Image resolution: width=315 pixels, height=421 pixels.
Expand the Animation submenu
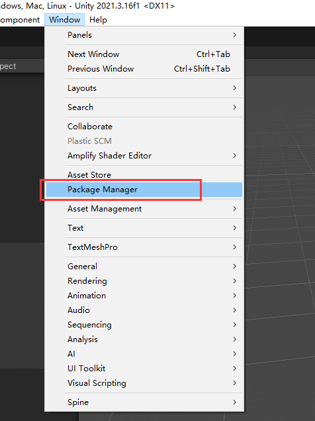click(144, 296)
